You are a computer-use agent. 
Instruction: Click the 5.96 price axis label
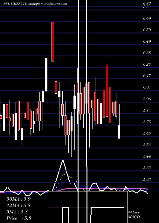(147, 99)
